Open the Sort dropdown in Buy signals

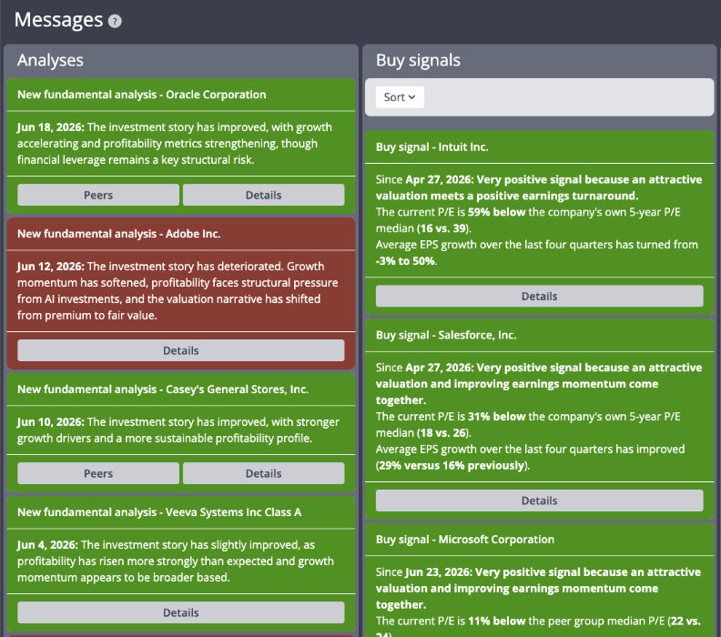[x=400, y=97]
